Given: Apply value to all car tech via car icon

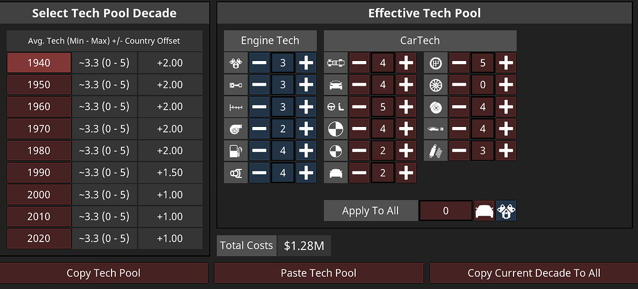Looking at the screenshot, I should click(x=484, y=211).
